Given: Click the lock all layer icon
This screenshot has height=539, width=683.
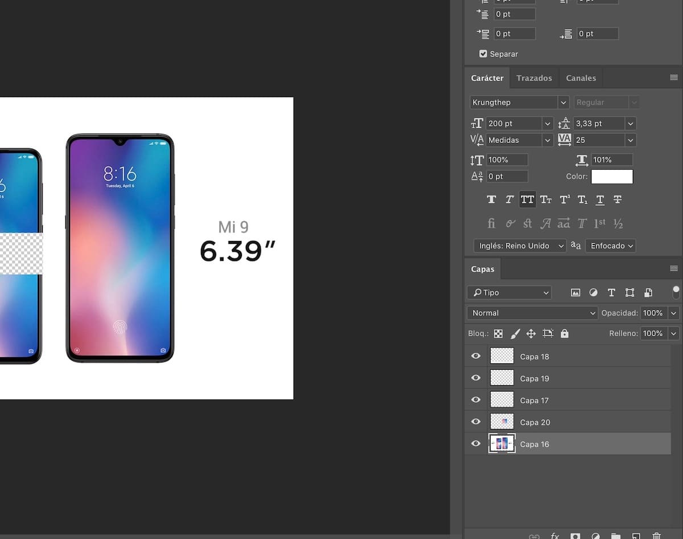Looking at the screenshot, I should (x=564, y=333).
